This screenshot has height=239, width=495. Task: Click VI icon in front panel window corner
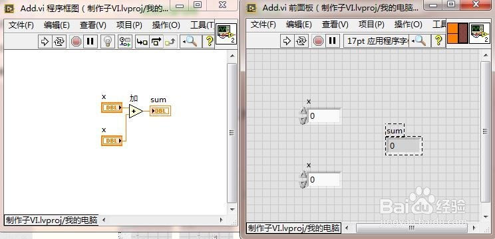480,33
